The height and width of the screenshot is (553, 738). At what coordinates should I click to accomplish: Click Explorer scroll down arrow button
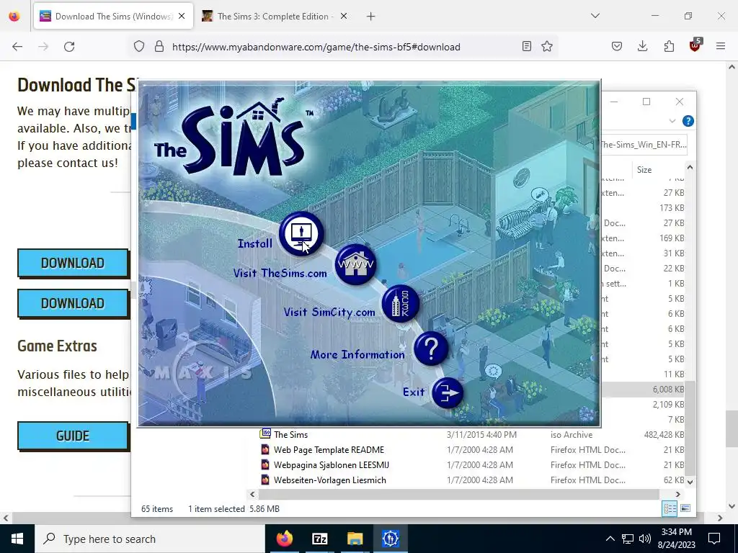(690, 482)
